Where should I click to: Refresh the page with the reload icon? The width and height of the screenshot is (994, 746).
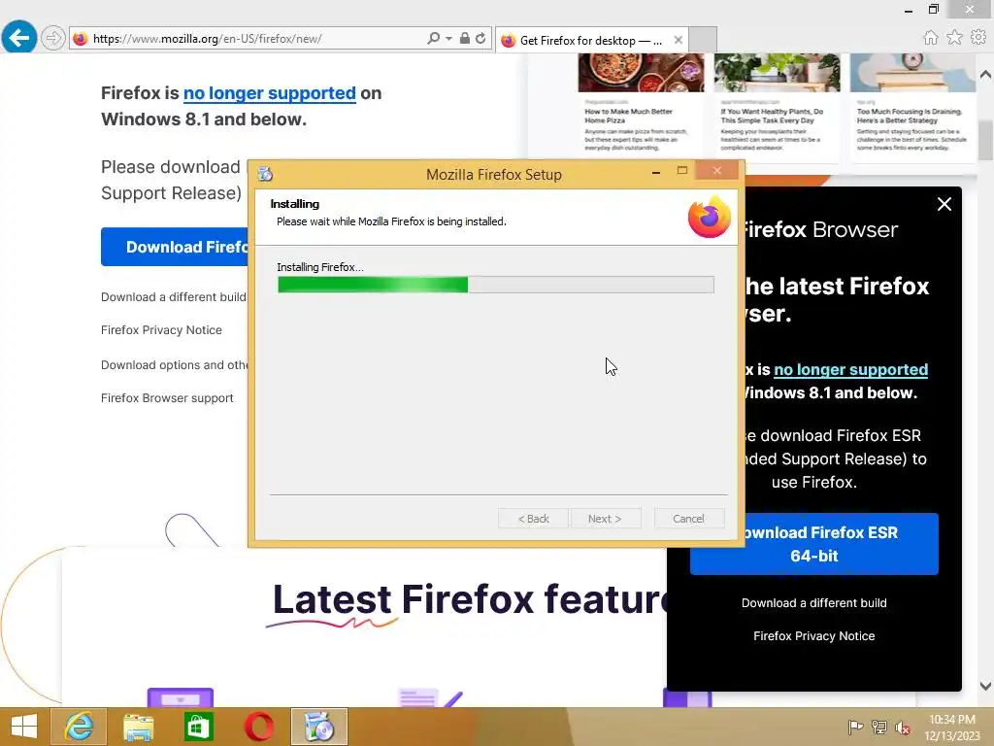coord(480,38)
